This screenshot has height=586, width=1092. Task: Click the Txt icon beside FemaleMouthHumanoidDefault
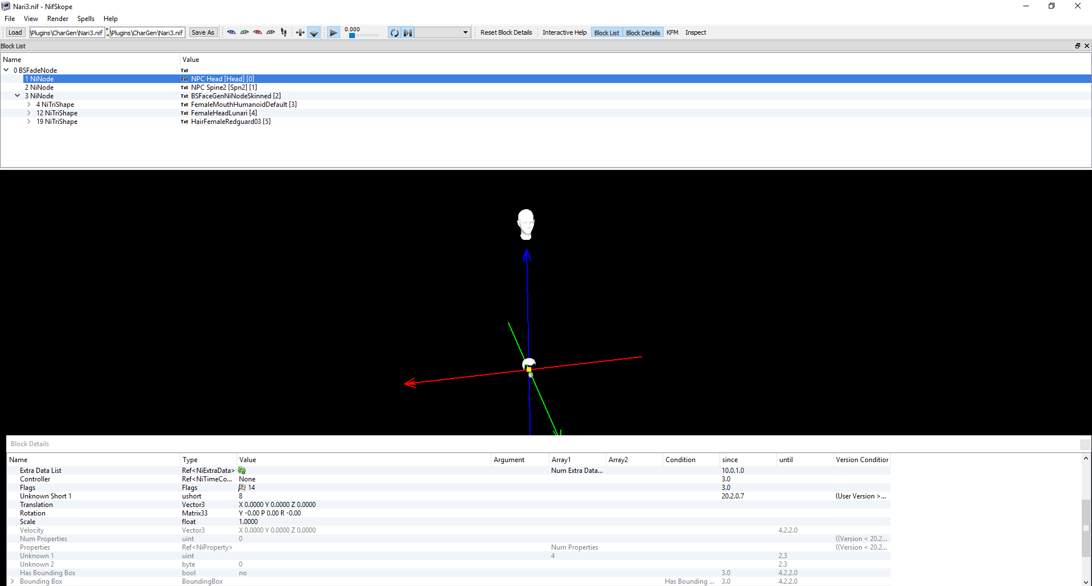coord(184,105)
